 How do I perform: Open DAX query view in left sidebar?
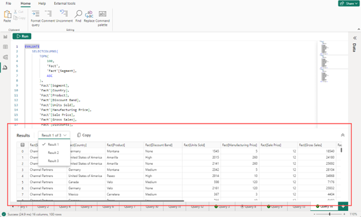[x=5, y=68]
